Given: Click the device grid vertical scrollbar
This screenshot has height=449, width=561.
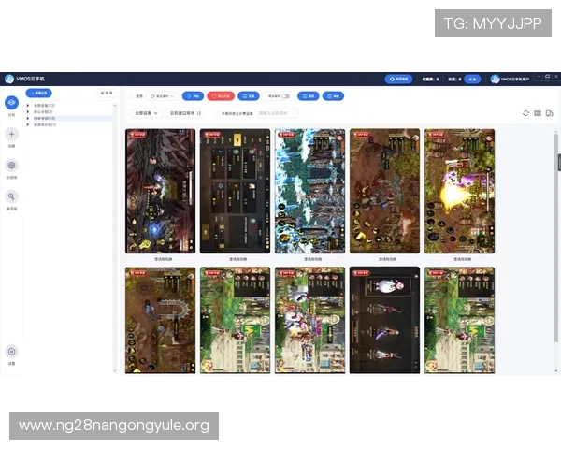Looking at the screenshot, I should click(555, 238).
